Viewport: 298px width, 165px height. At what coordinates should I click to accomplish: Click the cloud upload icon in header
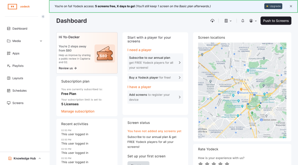pyautogui.click(x=212, y=21)
